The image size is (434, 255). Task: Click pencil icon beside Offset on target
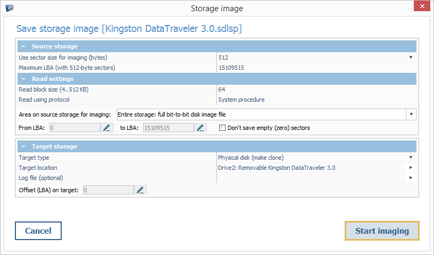tap(140, 190)
